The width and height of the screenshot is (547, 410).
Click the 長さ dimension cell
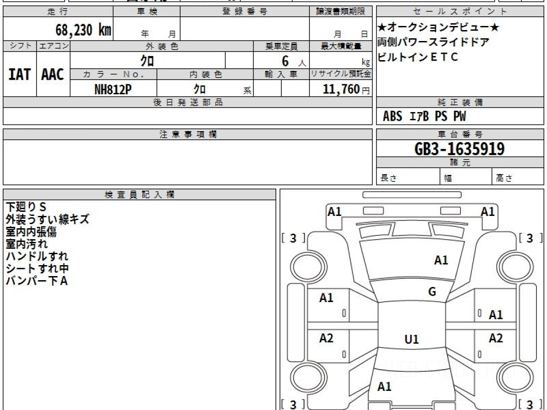(x=408, y=177)
